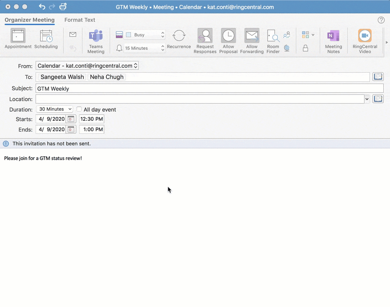Switch to the Format Text tab

tap(80, 20)
